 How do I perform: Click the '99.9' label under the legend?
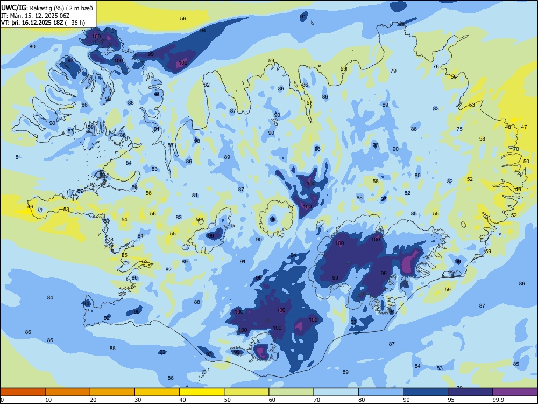tap(498, 400)
